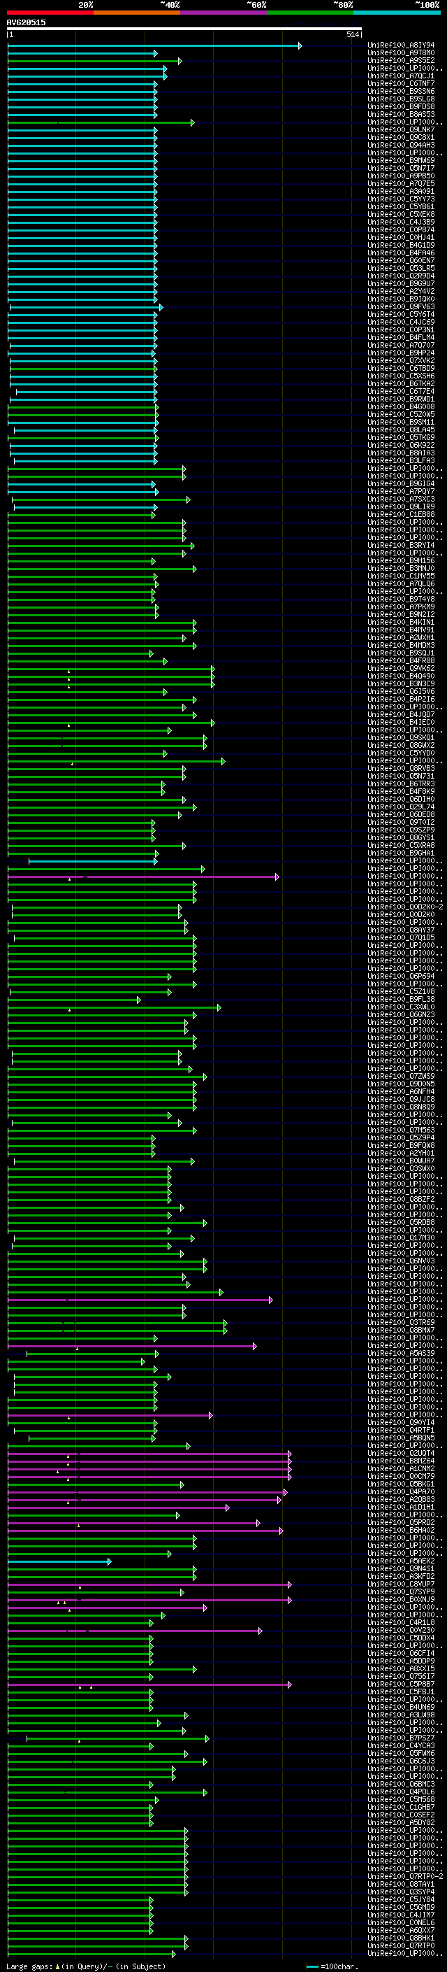Open hit UniRef100_C5YY73
Screen dimensions: 447x1972
pos(400,199)
